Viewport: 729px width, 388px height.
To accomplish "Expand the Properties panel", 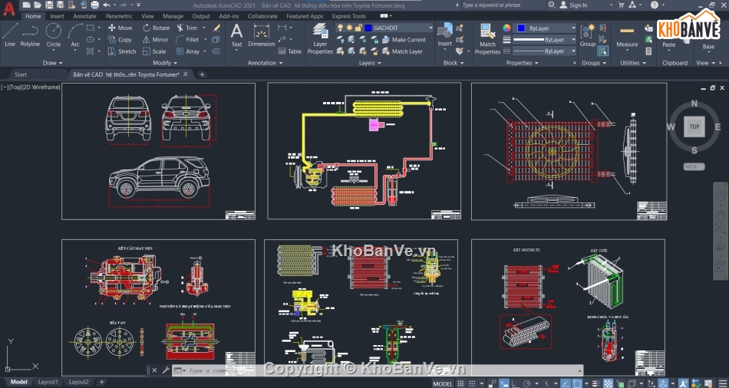I will click(x=522, y=63).
